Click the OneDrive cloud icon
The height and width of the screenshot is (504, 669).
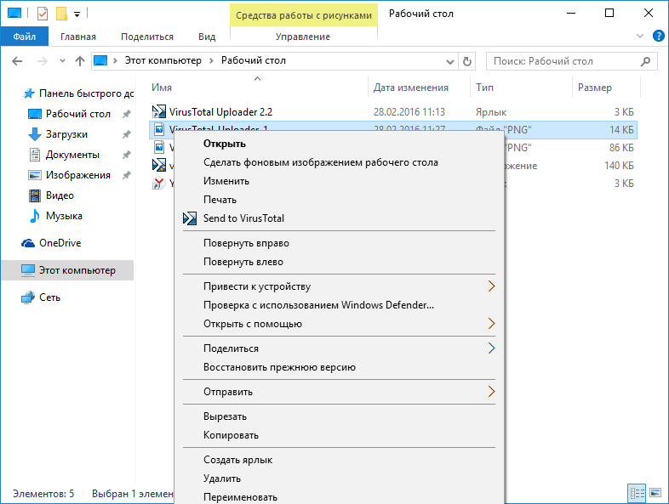[x=28, y=243]
